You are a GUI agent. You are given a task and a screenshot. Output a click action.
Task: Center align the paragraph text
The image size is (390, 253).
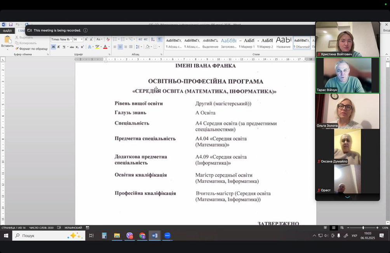click(x=120, y=47)
